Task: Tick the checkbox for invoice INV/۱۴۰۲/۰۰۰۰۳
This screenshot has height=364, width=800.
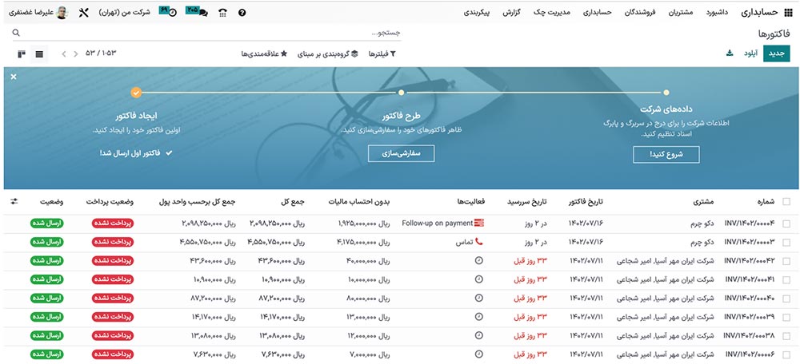Action: 786,243
